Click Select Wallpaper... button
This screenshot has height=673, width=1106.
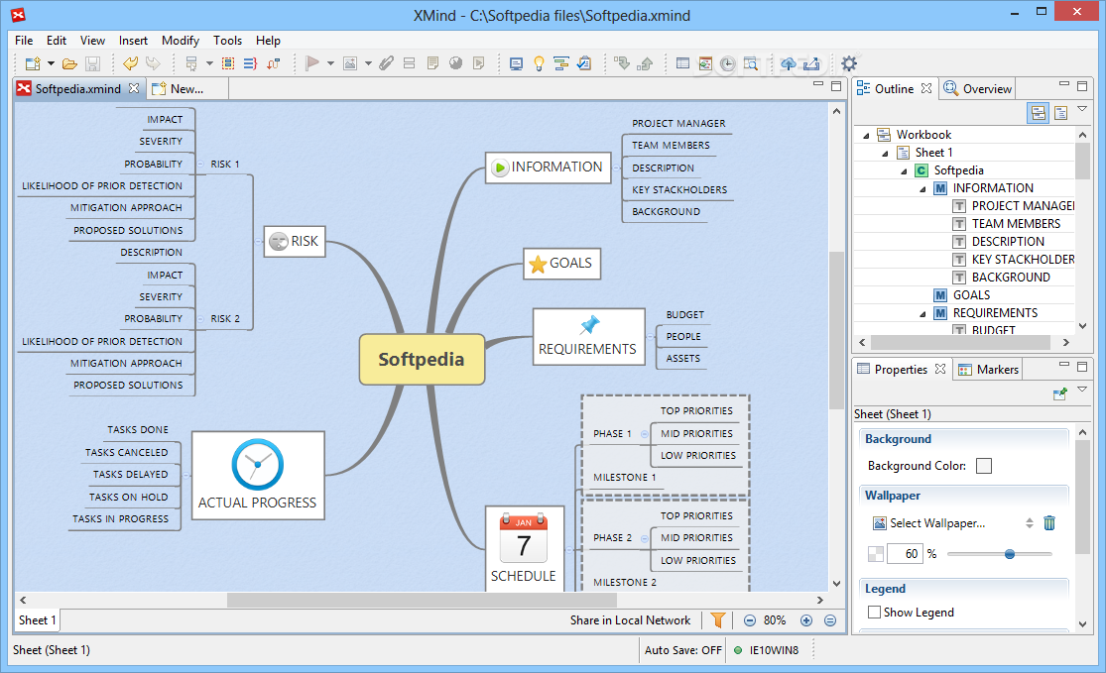929,523
